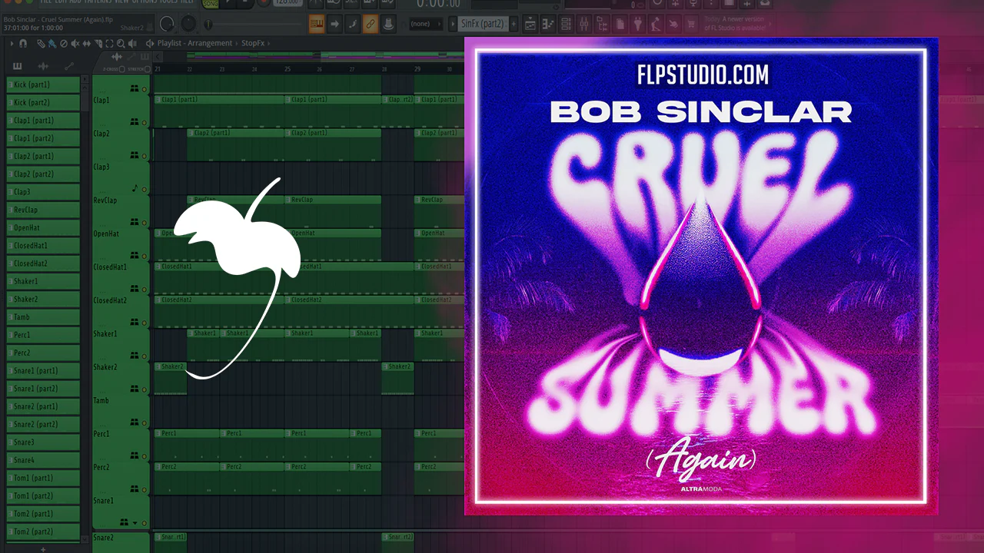Open the StopFx breadcrumb menu

(x=253, y=44)
